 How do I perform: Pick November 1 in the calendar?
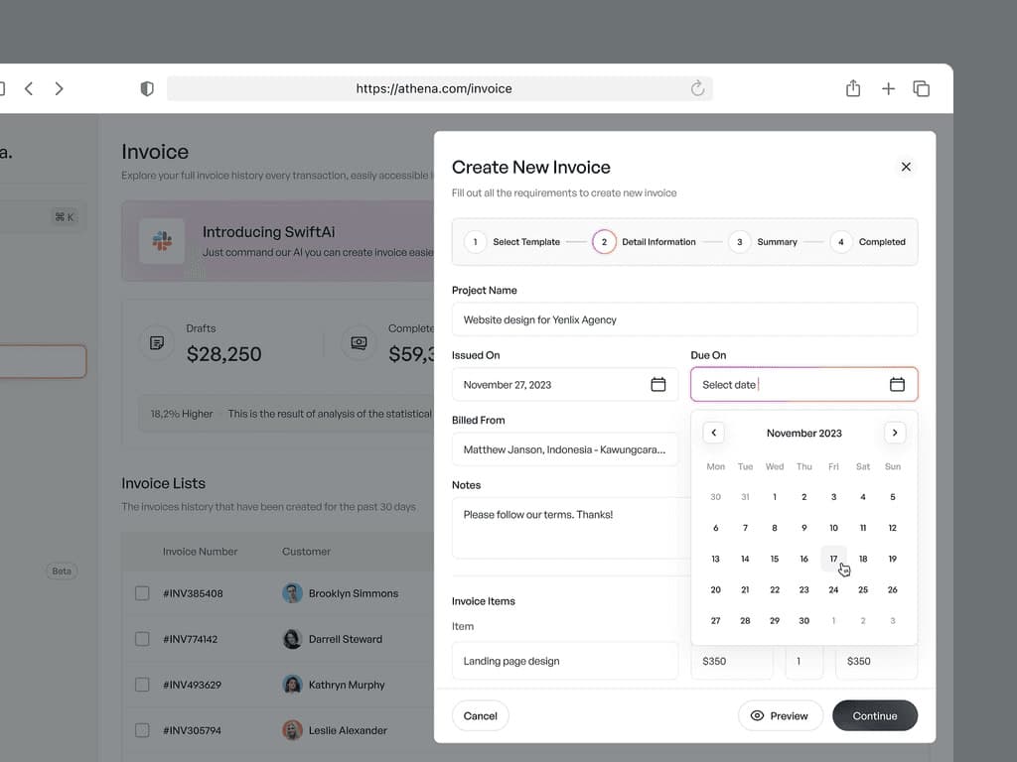[775, 497]
